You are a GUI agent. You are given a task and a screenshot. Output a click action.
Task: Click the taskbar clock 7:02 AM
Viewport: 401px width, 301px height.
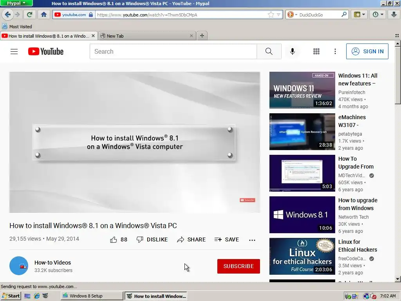click(x=388, y=296)
